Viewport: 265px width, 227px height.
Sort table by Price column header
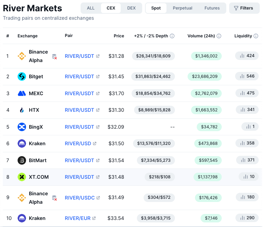(119, 36)
